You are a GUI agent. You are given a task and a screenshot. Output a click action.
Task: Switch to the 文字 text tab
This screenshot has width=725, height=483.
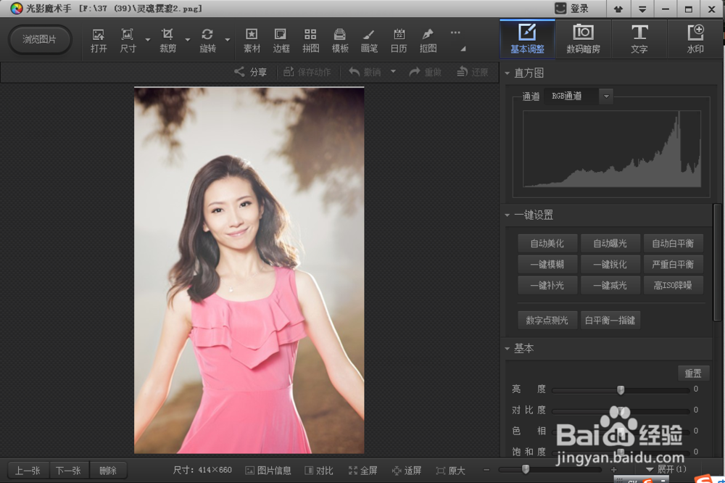pyautogui.click(x=639, y=39)
